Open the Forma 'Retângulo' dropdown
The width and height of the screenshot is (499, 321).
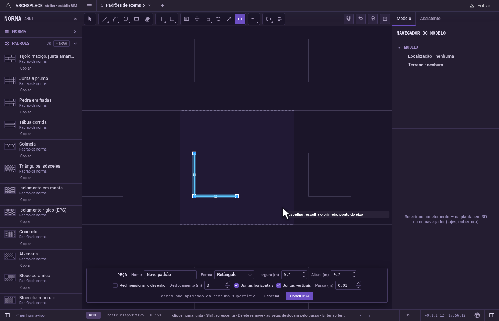[234, 275]
